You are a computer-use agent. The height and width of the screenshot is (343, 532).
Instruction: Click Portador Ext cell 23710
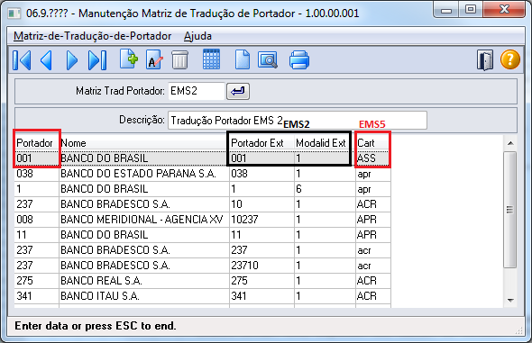pyautogui.click(x=261, y=266)
